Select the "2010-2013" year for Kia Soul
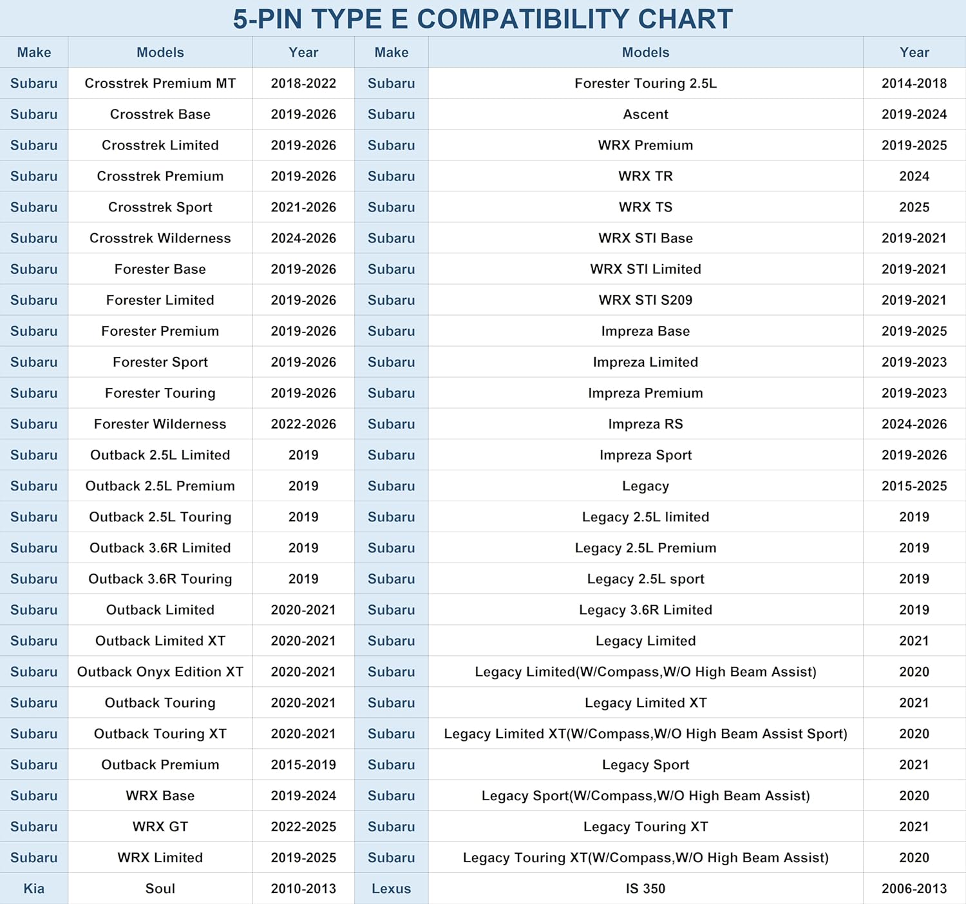Viewport: 966px width, 904px height. pyautogui.click(x=303, y=889)
